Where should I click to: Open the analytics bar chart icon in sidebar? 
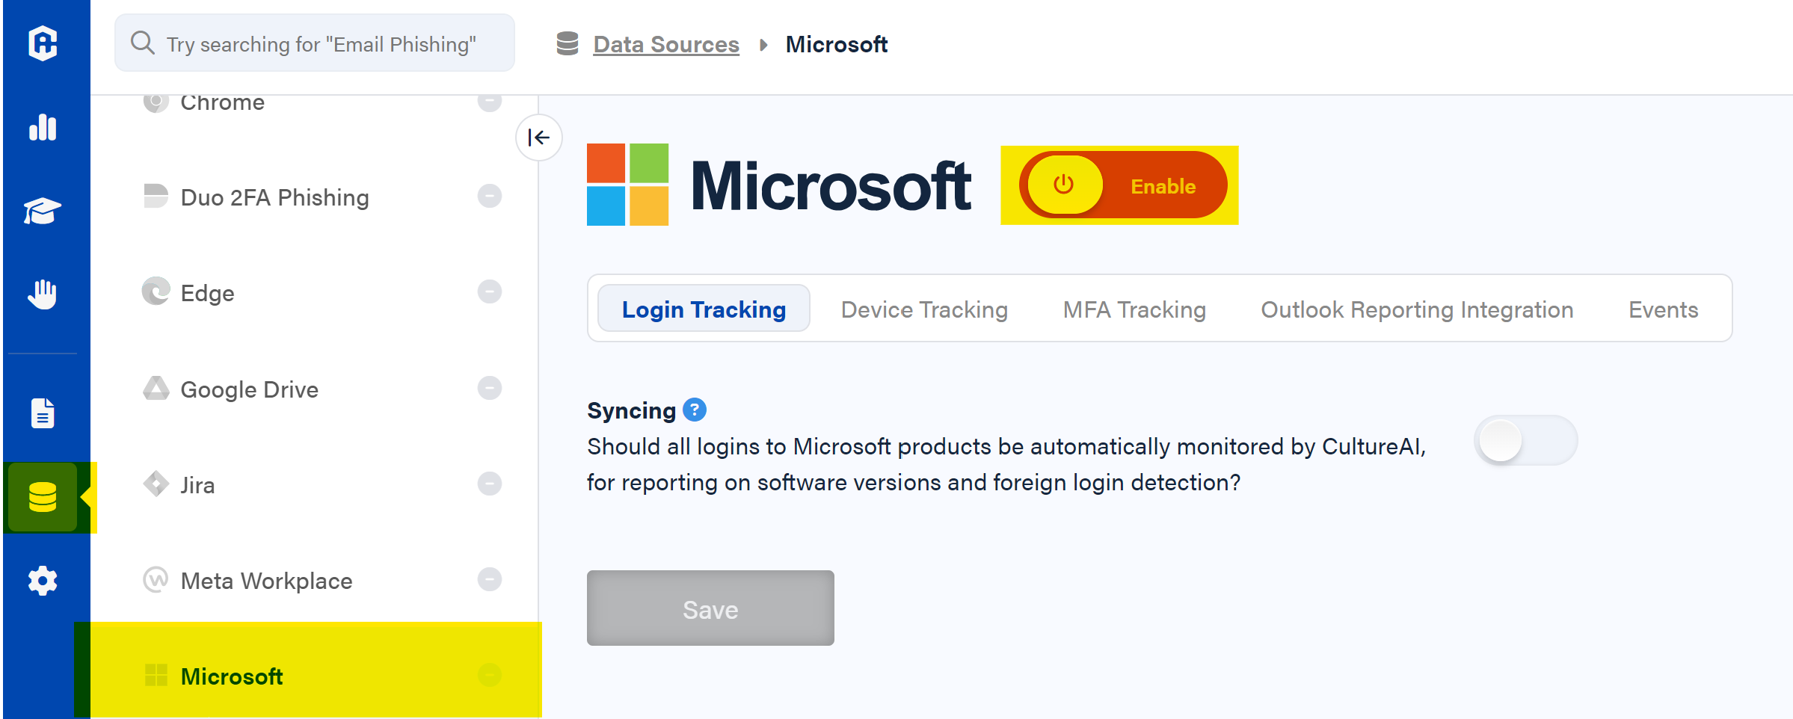pos(43,129)
